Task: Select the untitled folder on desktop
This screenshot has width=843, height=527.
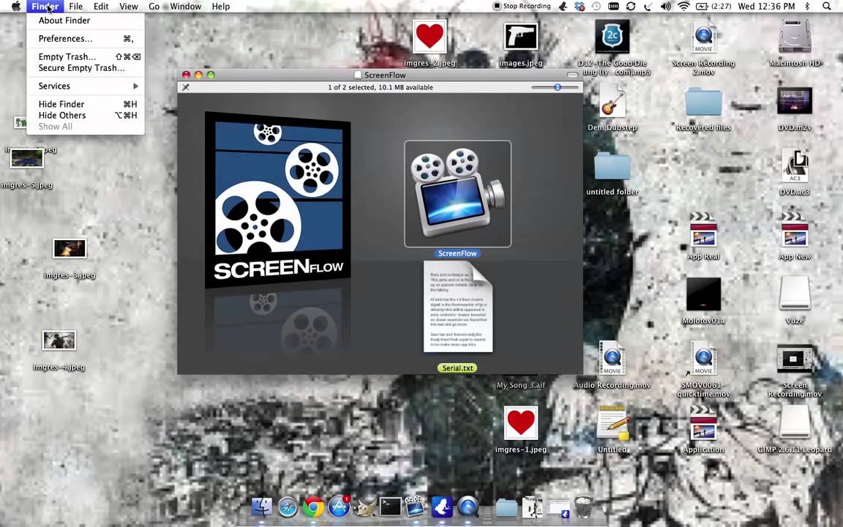Action: (x=612, y=165)
